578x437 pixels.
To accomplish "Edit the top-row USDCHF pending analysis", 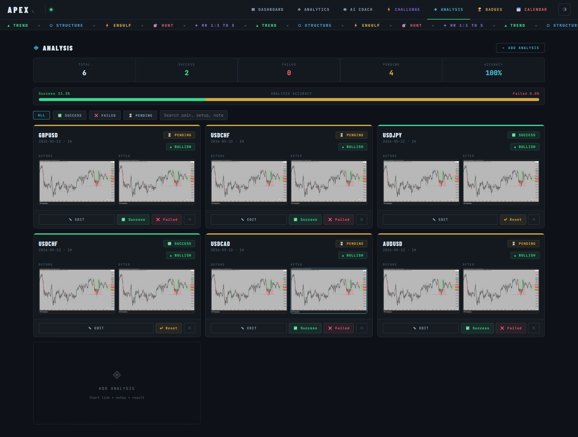I will tap(249, 220).
